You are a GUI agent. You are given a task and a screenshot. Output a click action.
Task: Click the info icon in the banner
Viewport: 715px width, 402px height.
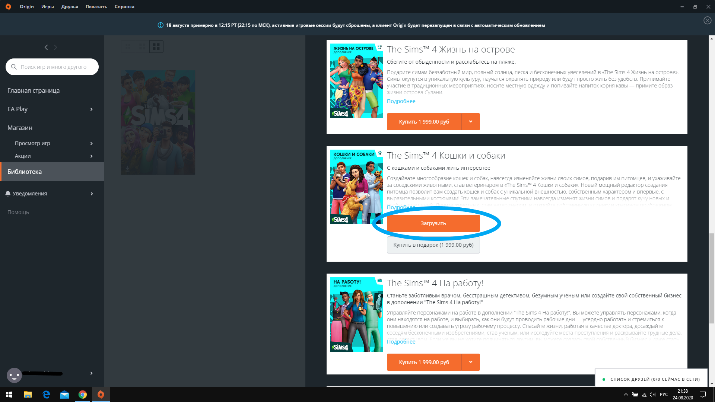point(161,25)
